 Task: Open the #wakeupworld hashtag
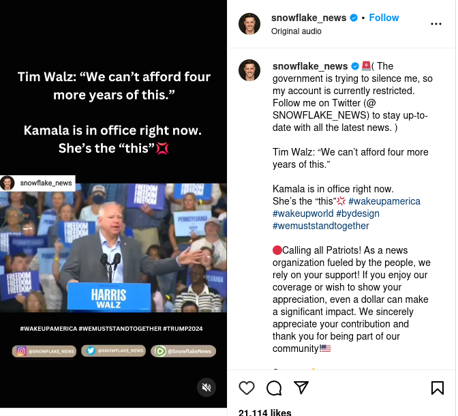(x=303, y=213)
